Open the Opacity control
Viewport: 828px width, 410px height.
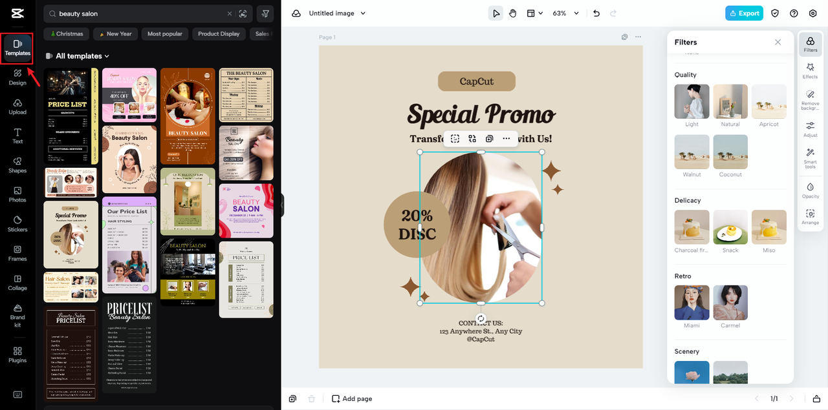[x=810, y=190]
